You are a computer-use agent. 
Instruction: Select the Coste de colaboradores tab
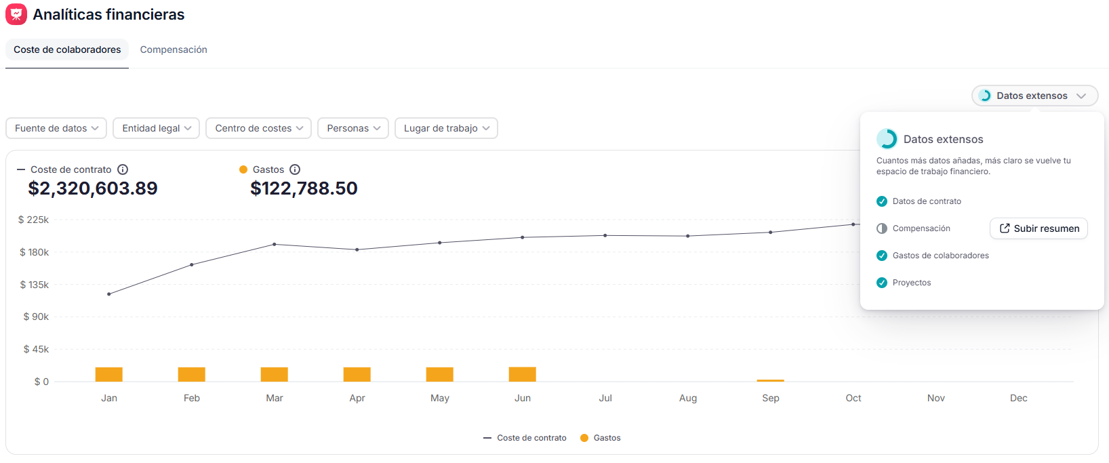tap(67, 49)
